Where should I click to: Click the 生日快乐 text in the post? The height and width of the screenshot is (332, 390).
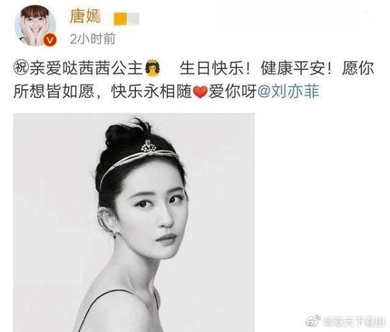coord(212,68)
